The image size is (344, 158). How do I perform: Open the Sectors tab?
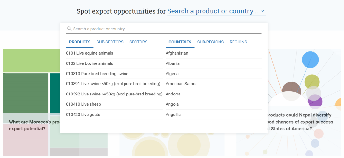(138, 42)
